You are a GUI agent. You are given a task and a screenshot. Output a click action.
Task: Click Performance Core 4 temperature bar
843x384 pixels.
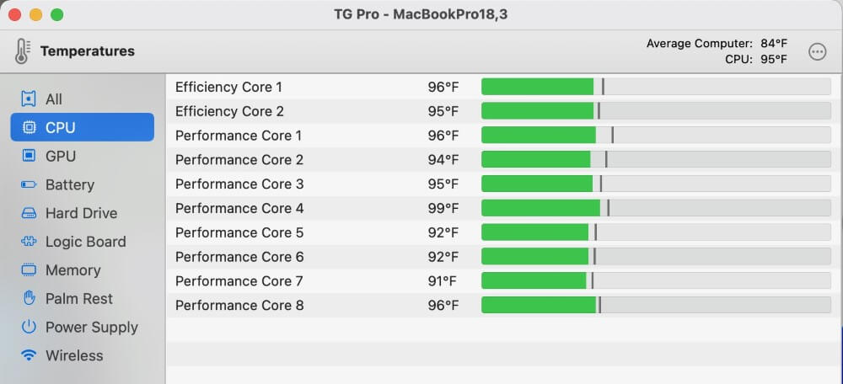(x=656, y=208)
